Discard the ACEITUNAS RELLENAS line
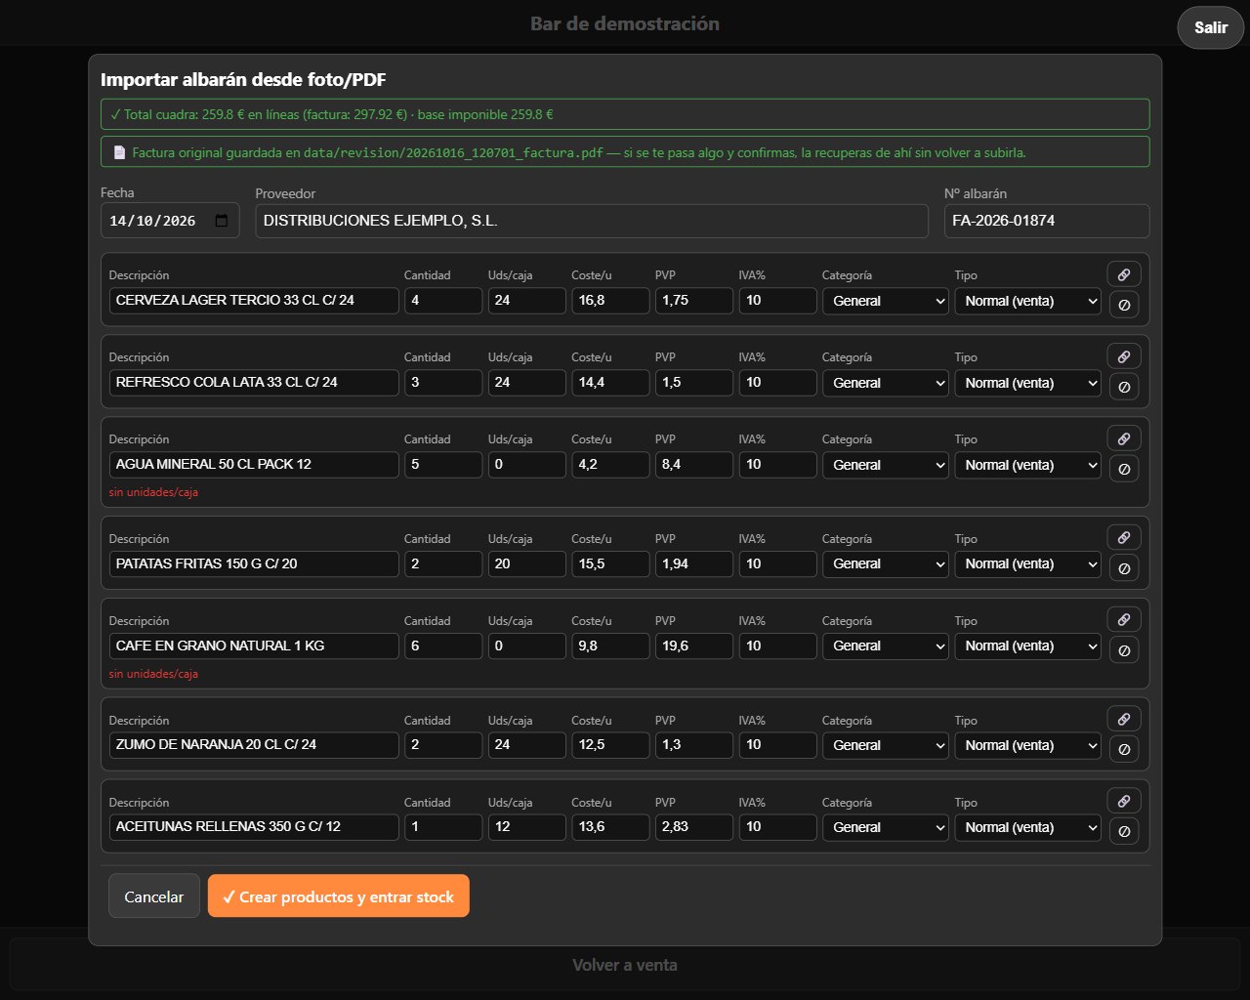 (1124, 831)
